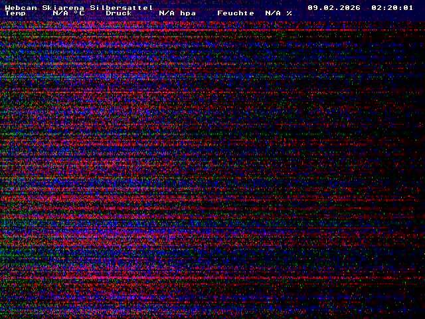Select the date "09.02.2026"
This screenshot has height=319, width=425.
click(x=334, y=7)
